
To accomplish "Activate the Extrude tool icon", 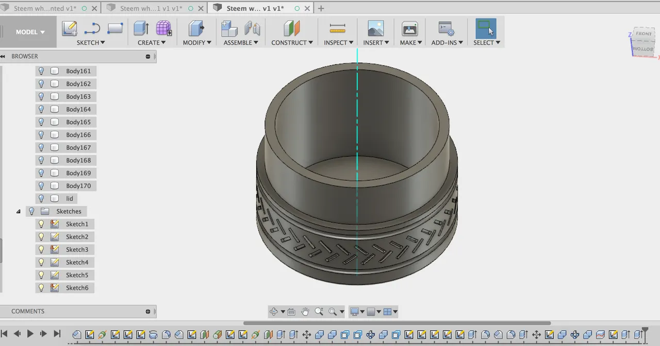I will pyautogui.click(x=141, y=28).
